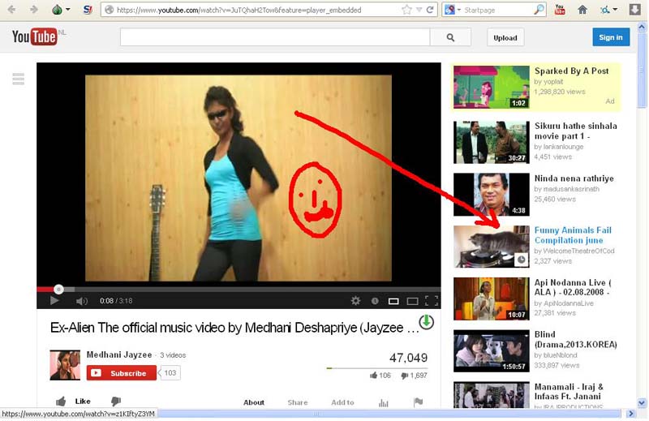Open the Share tab
Viewport: 649px width, 421px height.
point(298,402)
